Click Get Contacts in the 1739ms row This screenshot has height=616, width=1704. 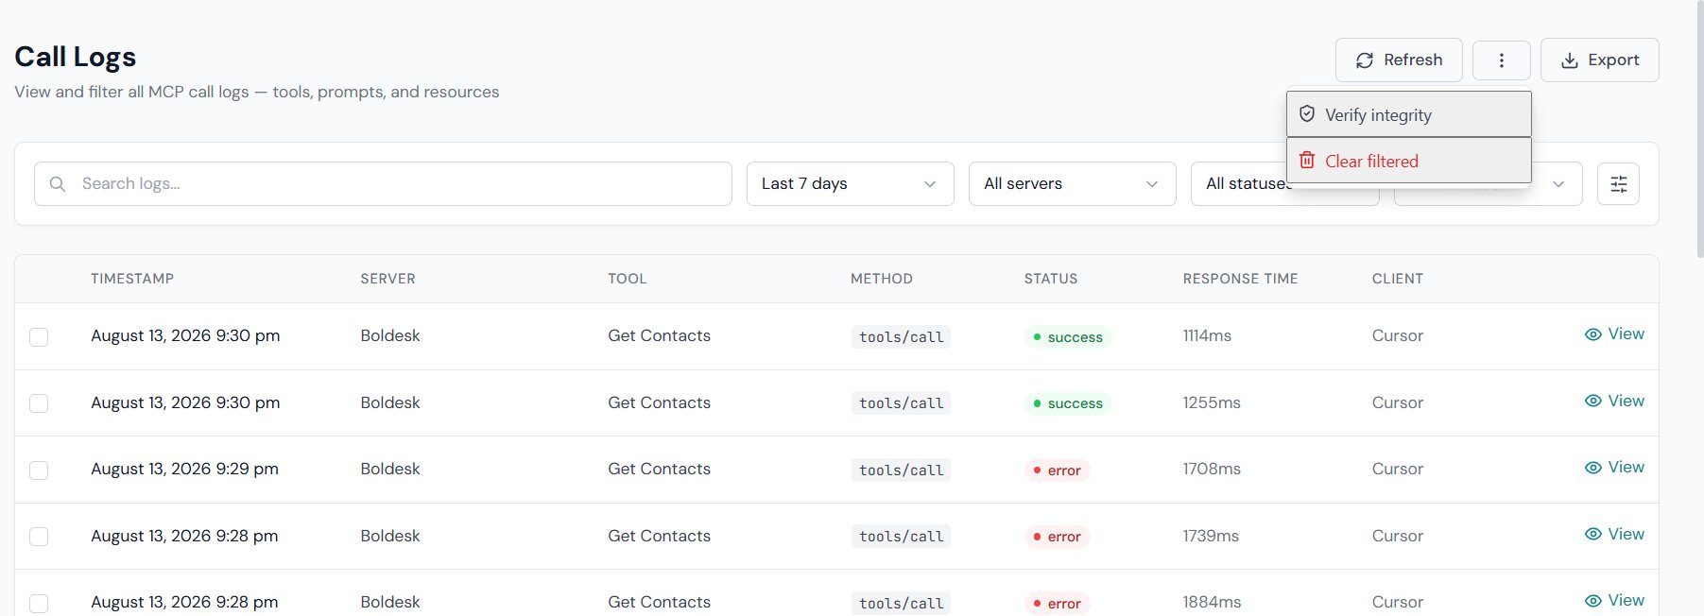coord(659,536)
